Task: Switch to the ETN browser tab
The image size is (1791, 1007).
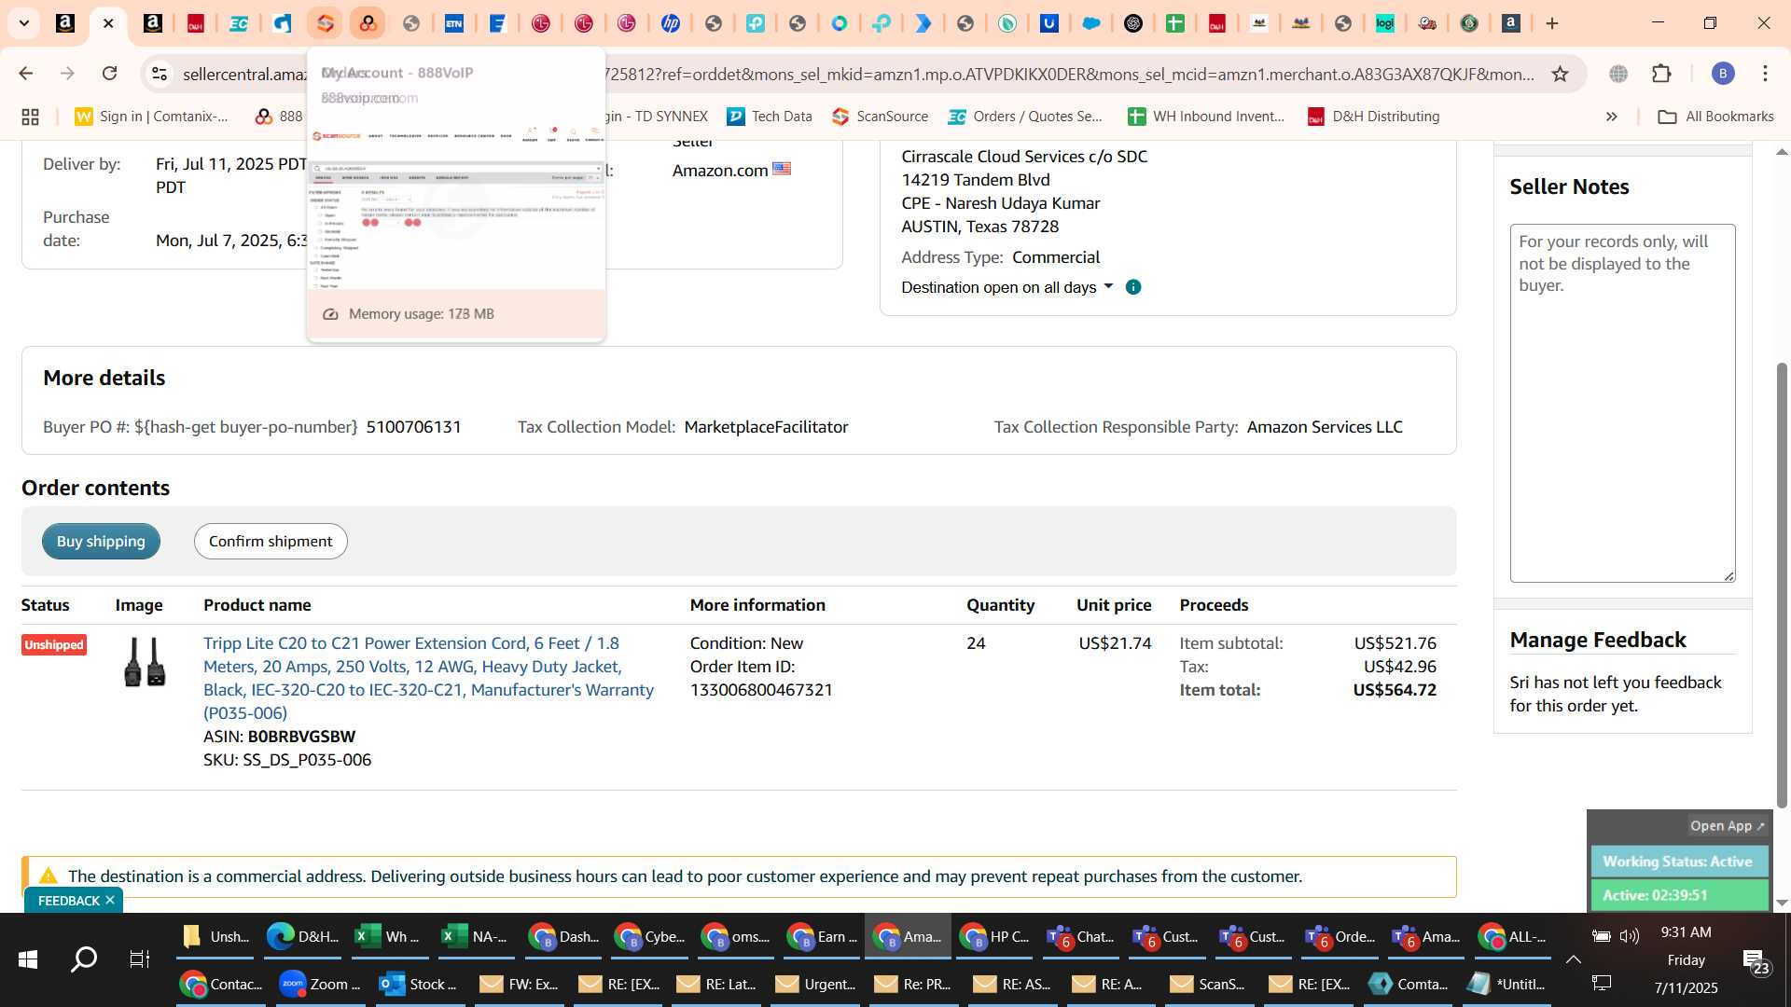Action: tap(453, 23)
